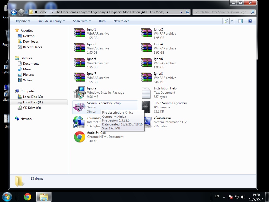Image resolution: width=269 pixels, height=202 pixels.
Task: Select the Installation Help text document icon
Action: click(x=146, y=93)
